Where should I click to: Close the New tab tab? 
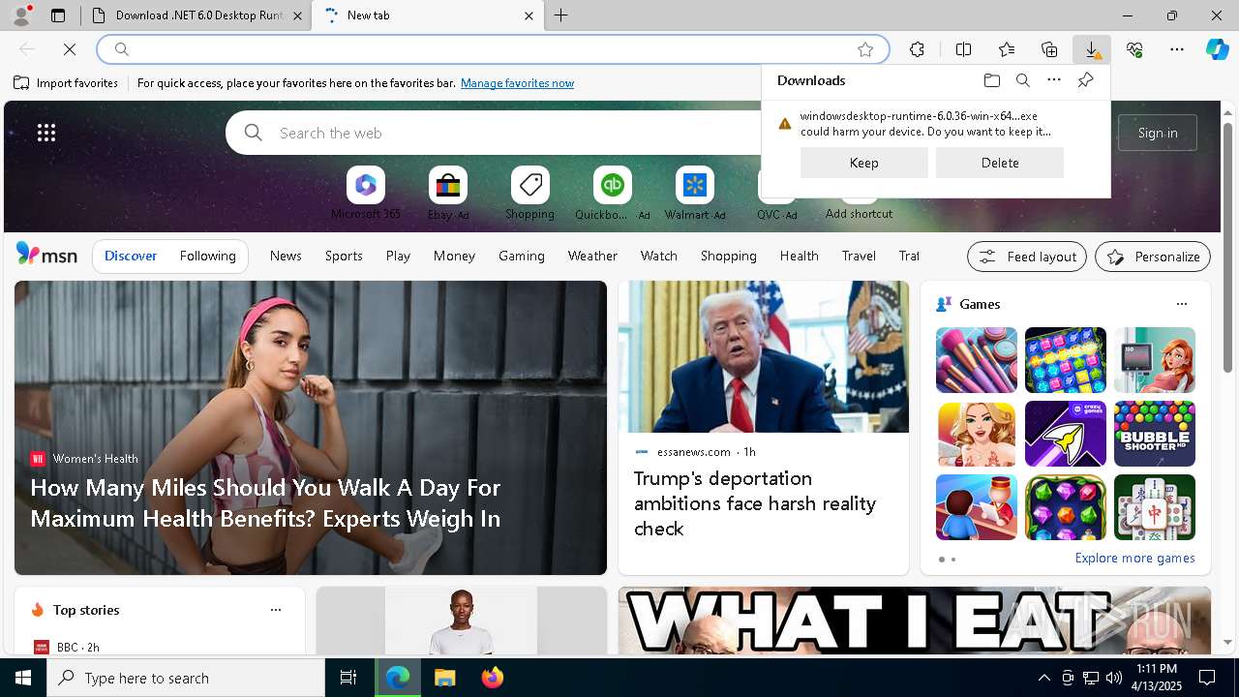[529, 15]
